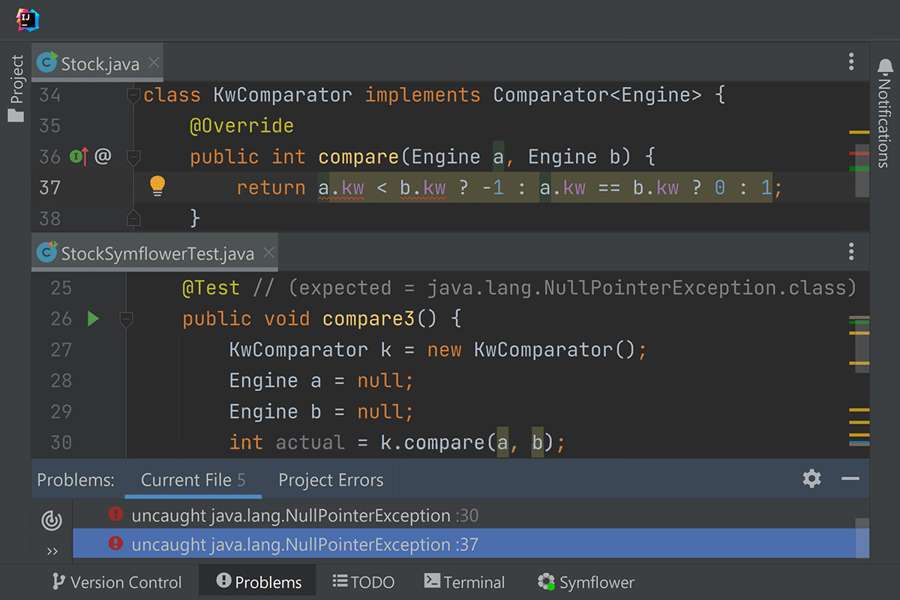
Task: Run compare3 test via green gutter arrow
Action: [x=92, y=318]
